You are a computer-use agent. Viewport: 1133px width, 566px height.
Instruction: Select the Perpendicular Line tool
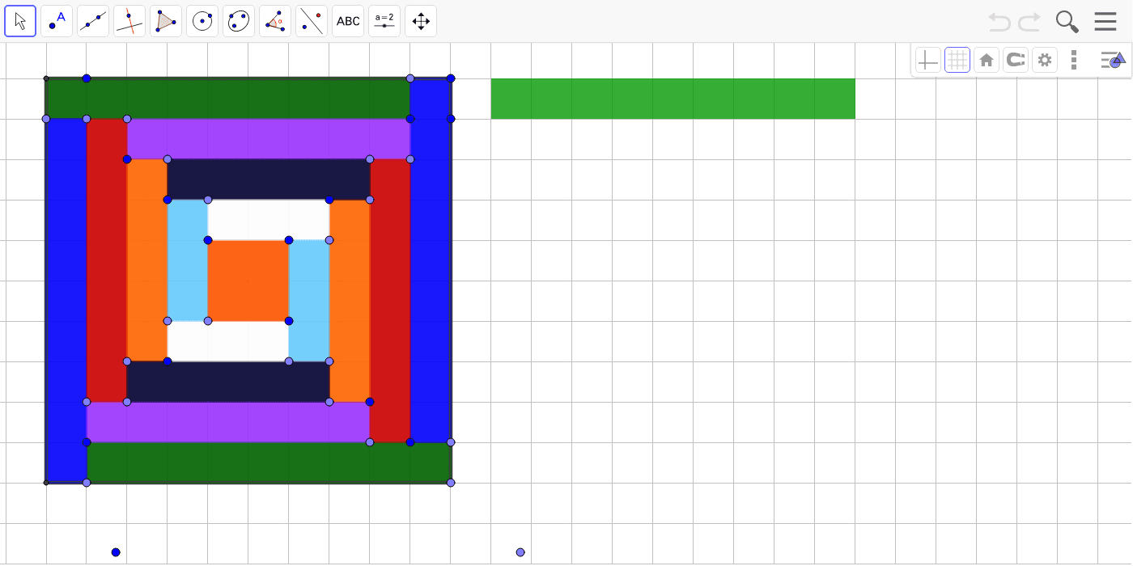pyautogui.click(x=129, y=21)
